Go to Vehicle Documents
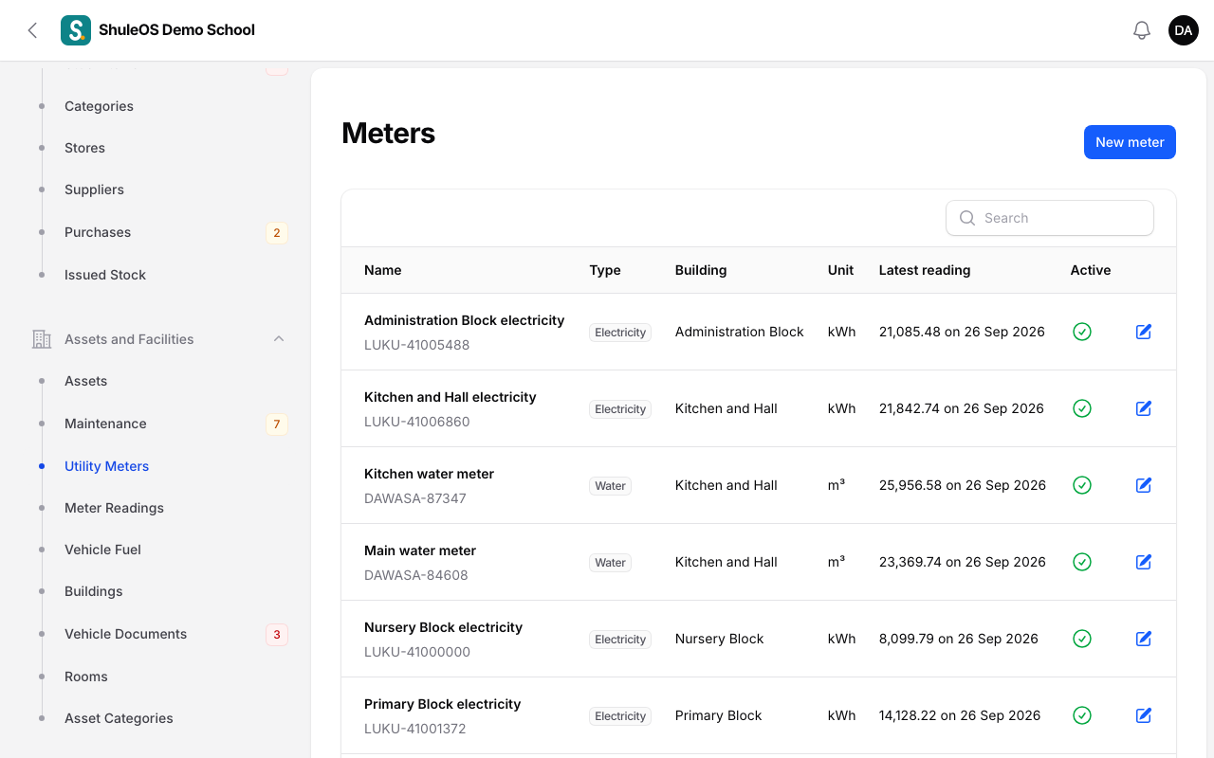1214x758 pixels. pos(125,634)
